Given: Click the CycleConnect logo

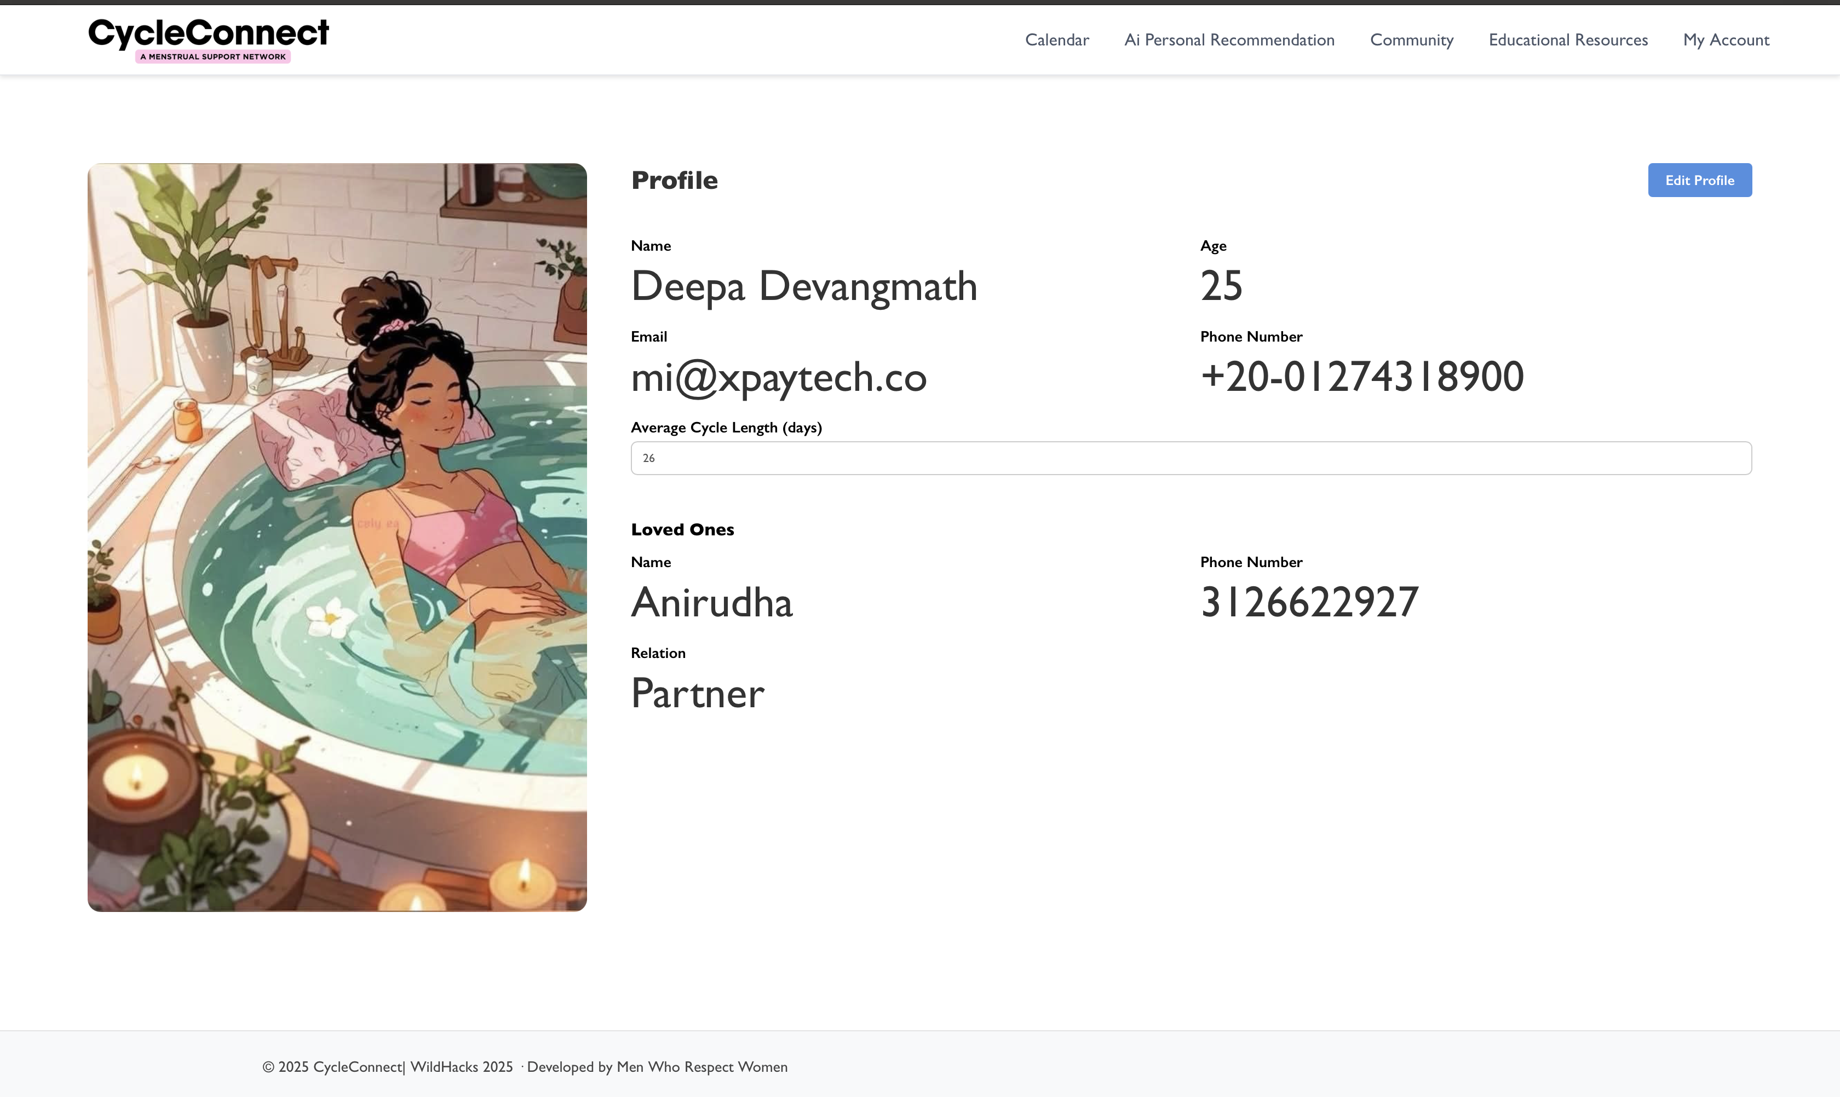Looking at the screenshot, I should coord(209,34).
